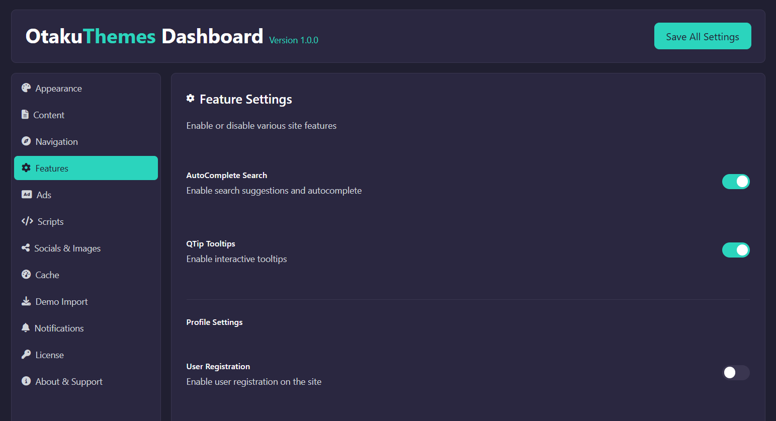Viewport: 776px width, 421px height.
Task: Click the Ads badge icon
Action: (x=27, y=195)
